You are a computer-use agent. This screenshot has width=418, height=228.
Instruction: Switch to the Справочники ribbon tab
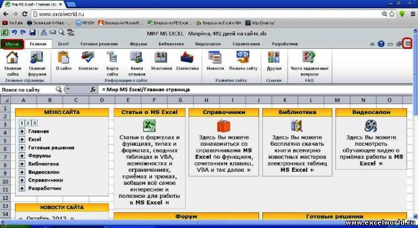coord(246,44)
